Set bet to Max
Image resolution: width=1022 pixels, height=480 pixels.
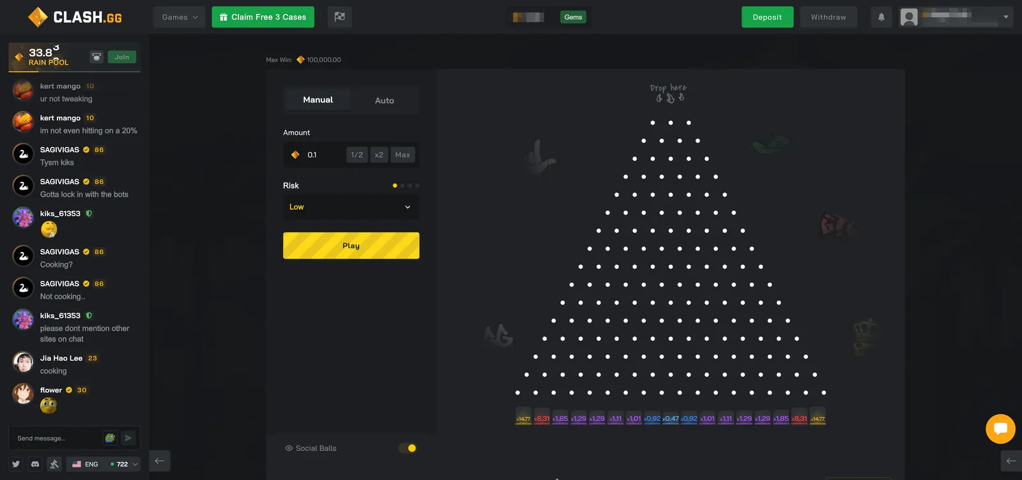402,154
